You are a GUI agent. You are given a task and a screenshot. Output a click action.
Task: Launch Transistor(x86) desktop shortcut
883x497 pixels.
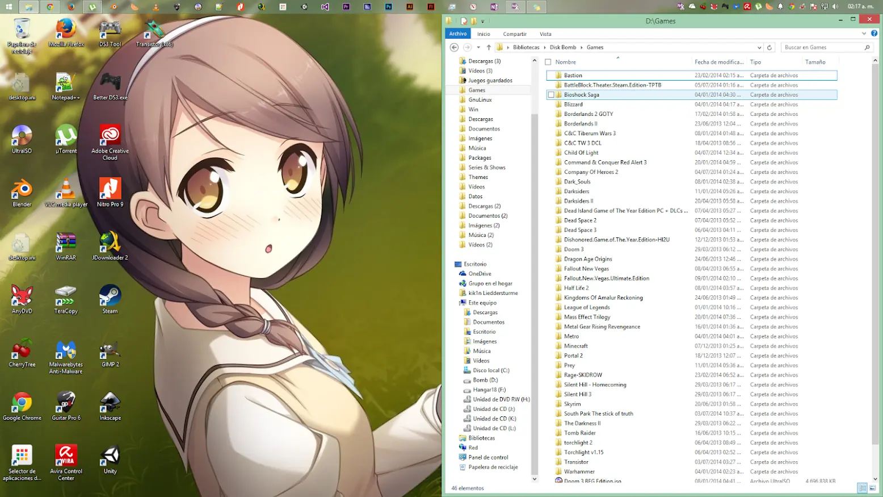click(154, 32)
